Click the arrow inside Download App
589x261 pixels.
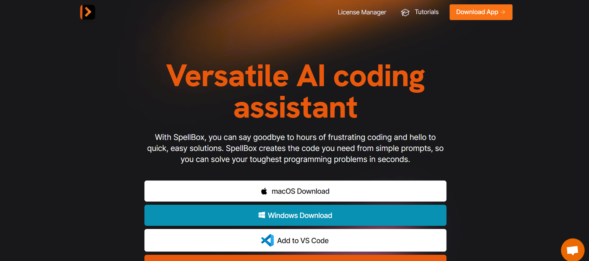click(503, 12)
